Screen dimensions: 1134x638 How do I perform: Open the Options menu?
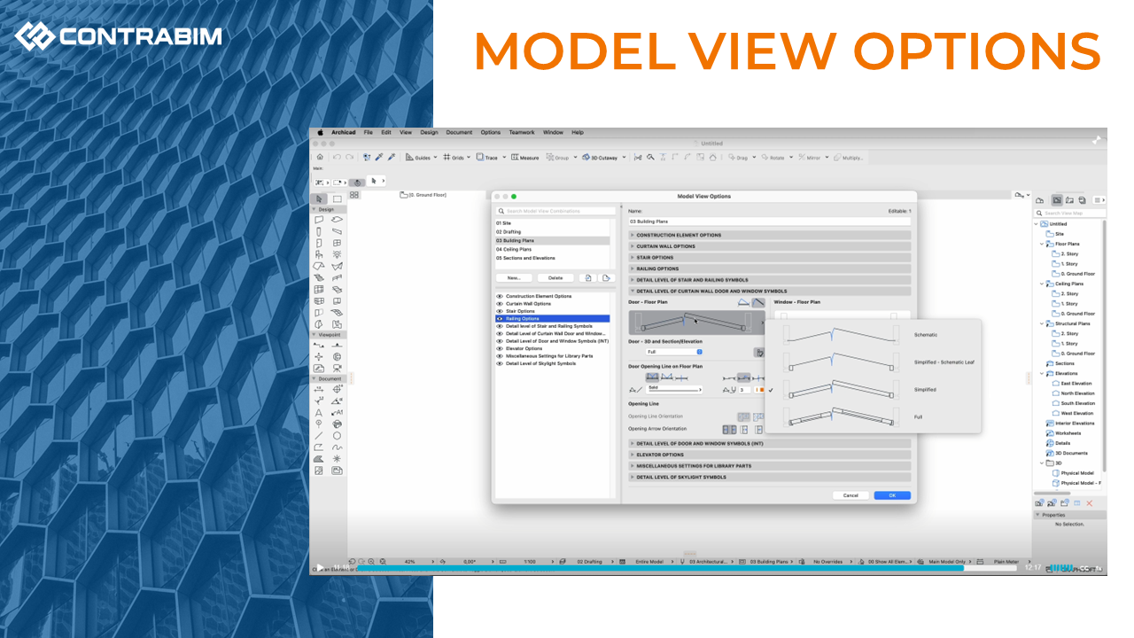tap(491, 132)
